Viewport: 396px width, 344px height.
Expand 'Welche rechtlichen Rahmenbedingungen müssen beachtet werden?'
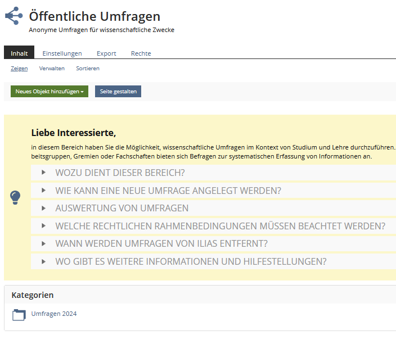click(x=220, y=226)
